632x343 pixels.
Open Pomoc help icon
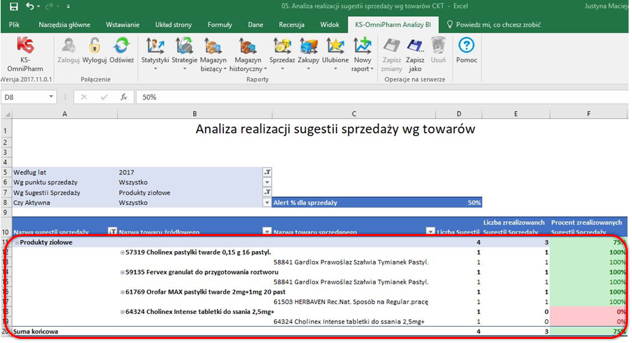pos(467,45)
